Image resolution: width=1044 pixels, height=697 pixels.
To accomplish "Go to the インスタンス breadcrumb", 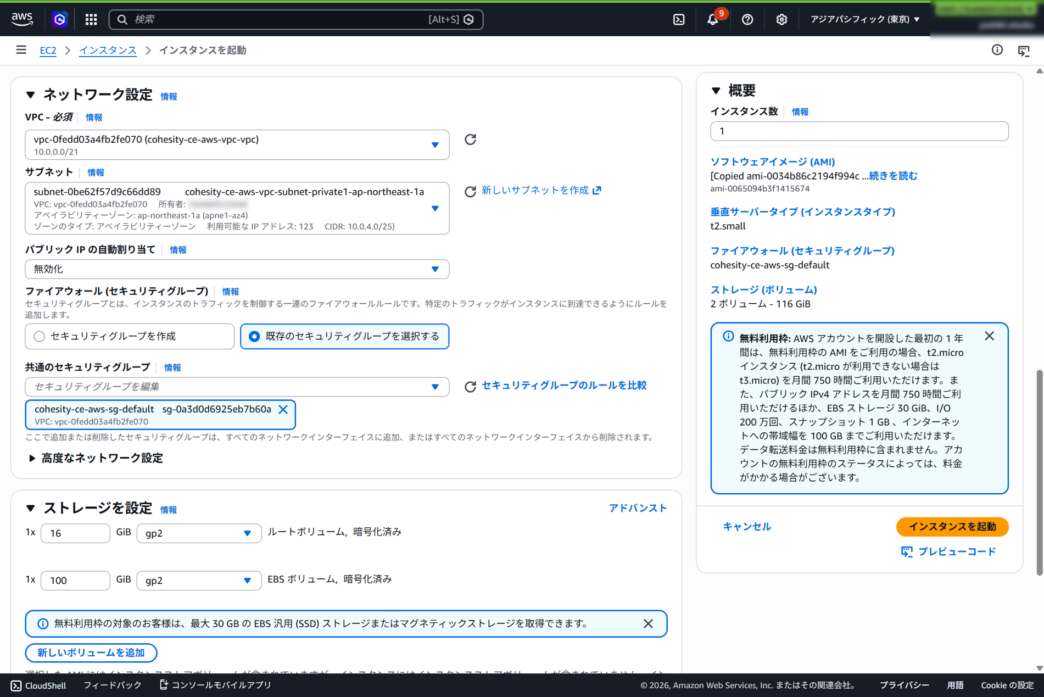I will [108, 50].
